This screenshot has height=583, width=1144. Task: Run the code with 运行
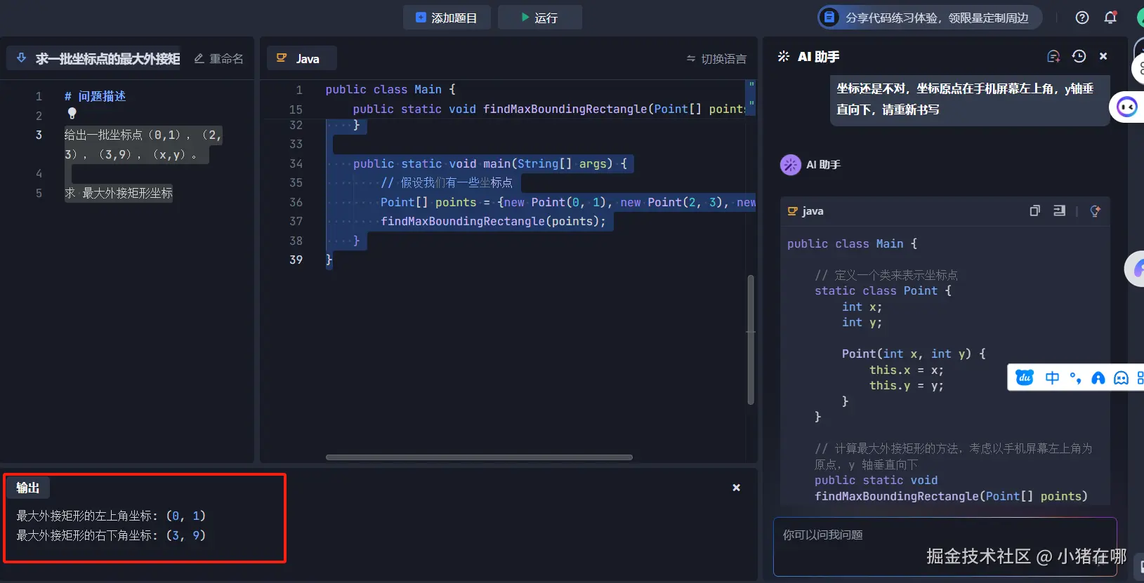[x=539, y=18]
